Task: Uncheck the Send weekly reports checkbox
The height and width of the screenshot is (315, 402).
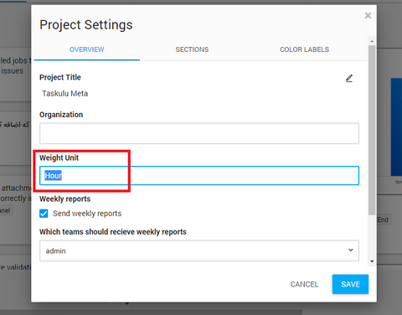Action: [44, 214]
